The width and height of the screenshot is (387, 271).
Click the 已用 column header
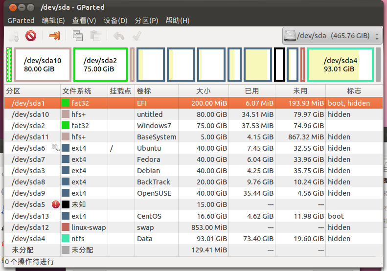(x=252, y=91)
